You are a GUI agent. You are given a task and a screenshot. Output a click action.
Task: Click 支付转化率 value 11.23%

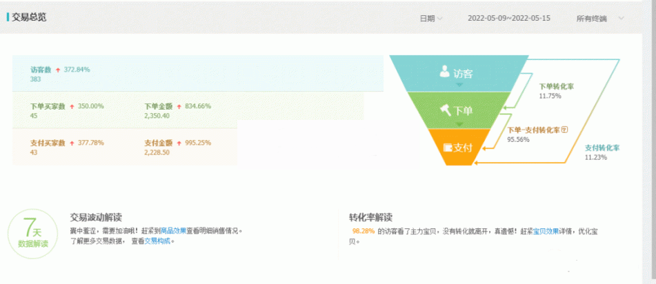(596, 157)
